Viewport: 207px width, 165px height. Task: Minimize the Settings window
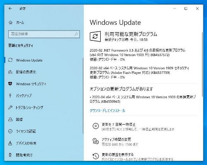(175, 9)
